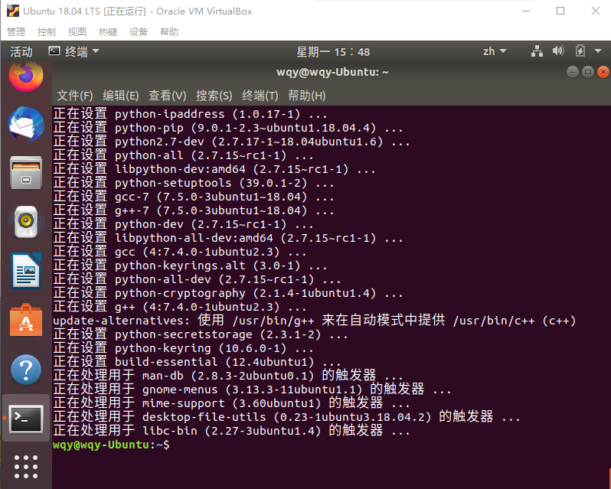611x489 pixels.
Task: Click the python-all-dev (2.7.15~rc1-1) line
Action: [197, 279]
